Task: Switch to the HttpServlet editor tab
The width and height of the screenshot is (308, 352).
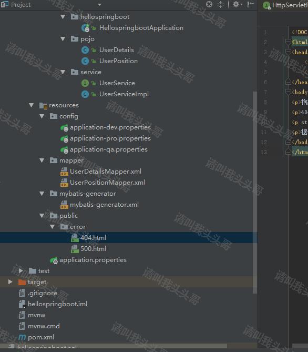Action: click(286, 5)
